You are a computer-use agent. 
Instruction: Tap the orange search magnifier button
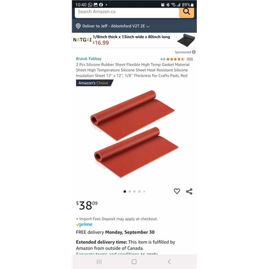(187, 13)
